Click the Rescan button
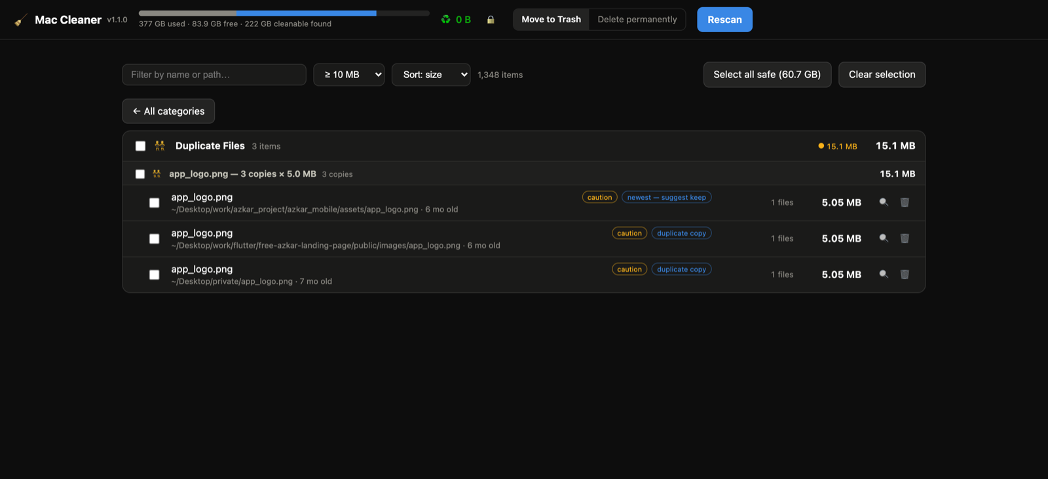This screenshot has width=1048, height=479. coord(724,20)
